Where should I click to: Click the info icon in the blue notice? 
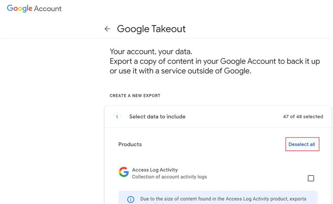click(x=130, y=199)
